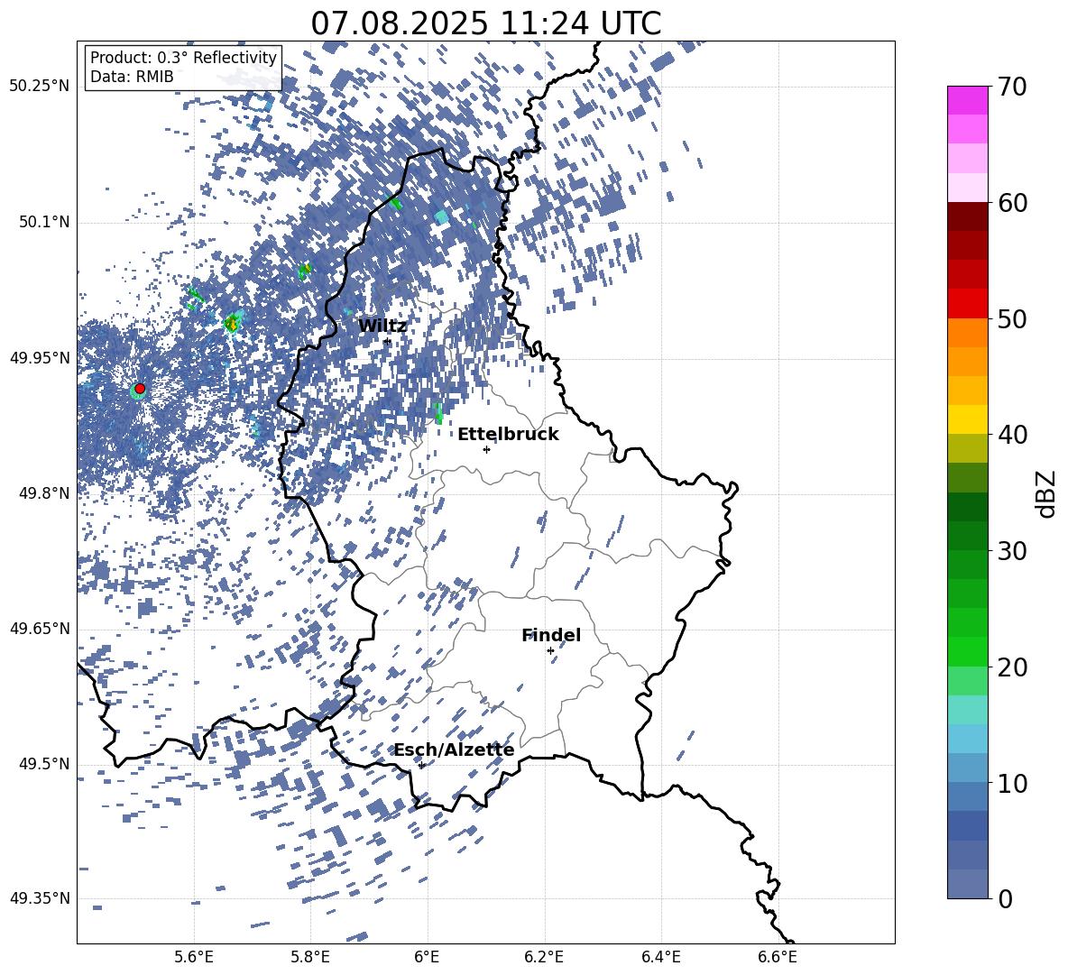Image resolution: width=1068 pixels, height=975 pixels.
Task: Click the '5.8°E' longitude label
Action: (x=310, y=957)
